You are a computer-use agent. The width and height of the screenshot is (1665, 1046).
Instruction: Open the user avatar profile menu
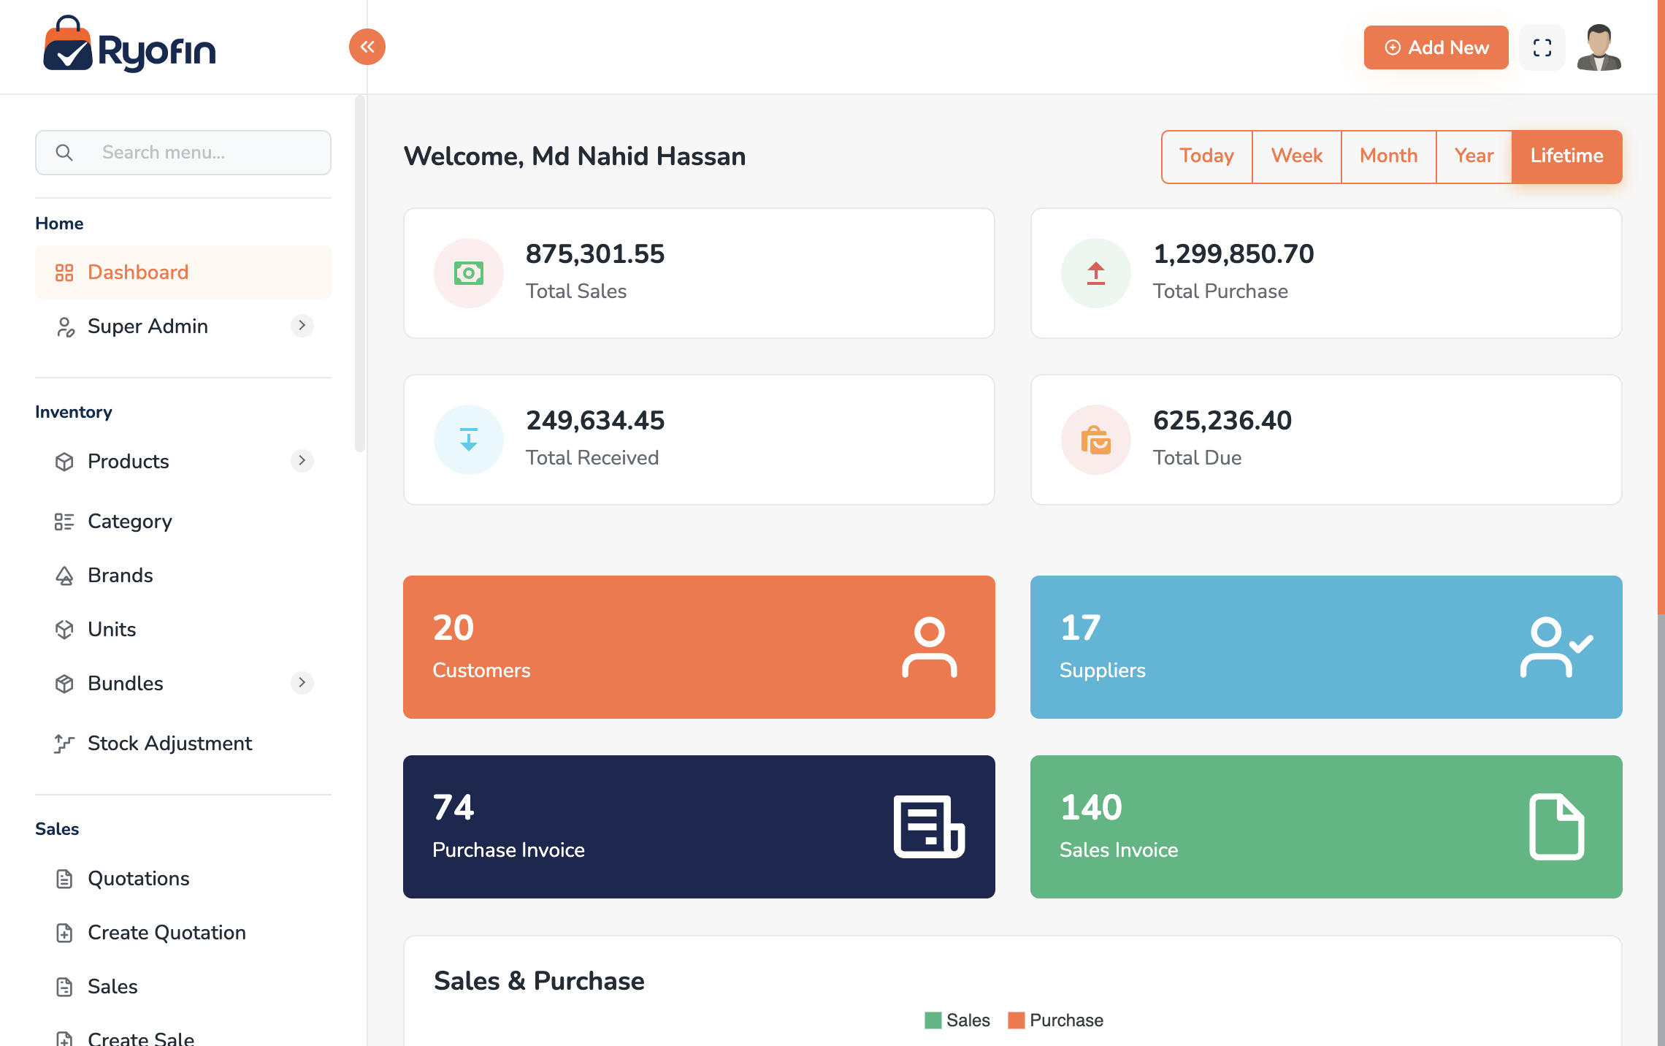(x=1599, y=47)
